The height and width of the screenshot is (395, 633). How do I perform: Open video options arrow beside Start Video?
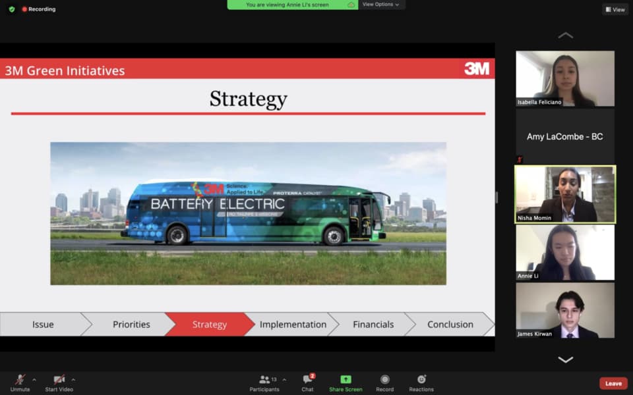click(73, 380)
